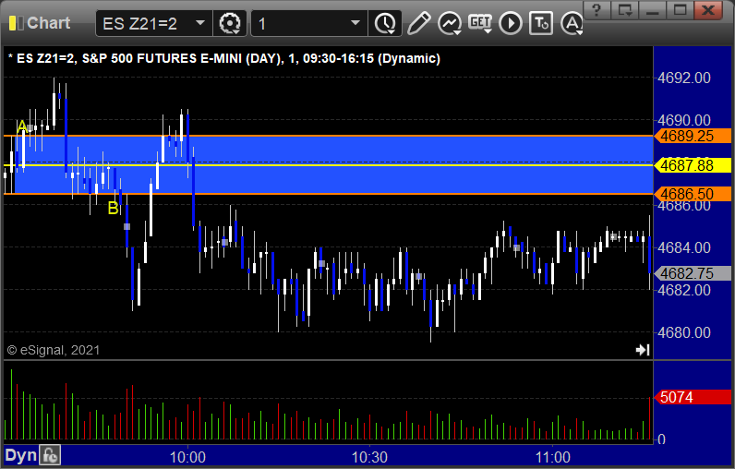Select the text annotation tool icon
The height and width of the screenshot is (469, 735).
(541, 23)
